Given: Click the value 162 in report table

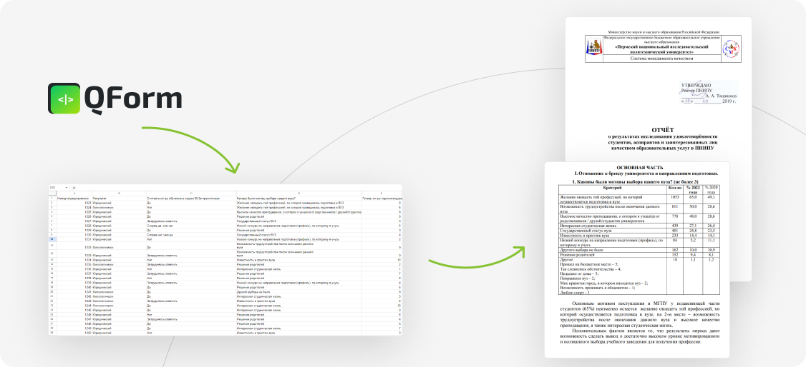Looking at the screenshot, I should pyautogui.click(x=675, y=250).
